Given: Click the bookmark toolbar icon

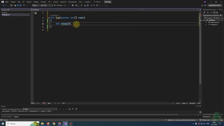Looking at the screenshot, I should click(x=97, y=6).
